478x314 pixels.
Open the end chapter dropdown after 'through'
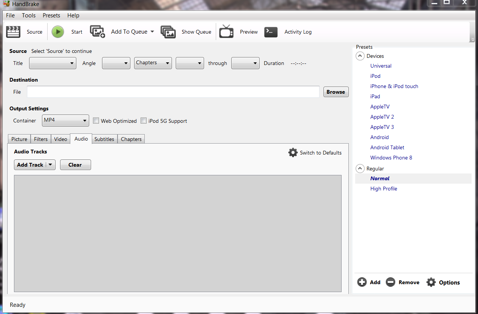point(245,63)
